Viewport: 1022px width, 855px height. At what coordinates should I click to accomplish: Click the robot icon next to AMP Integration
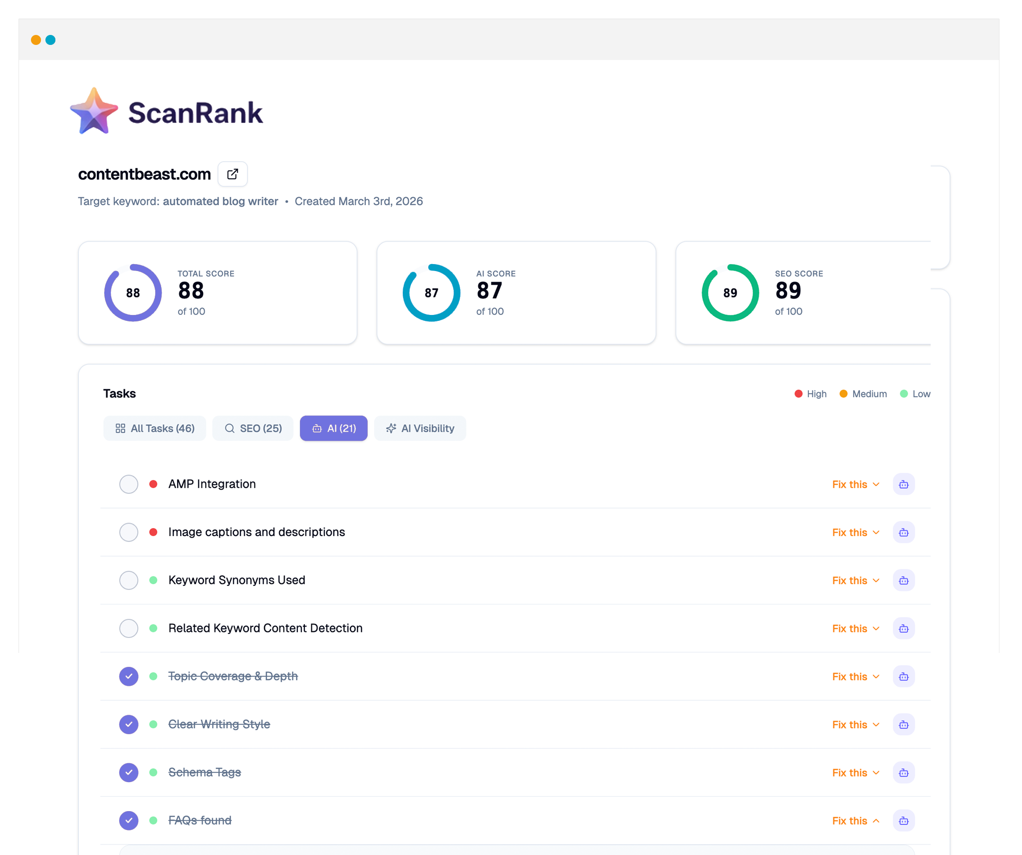point(904,484)
